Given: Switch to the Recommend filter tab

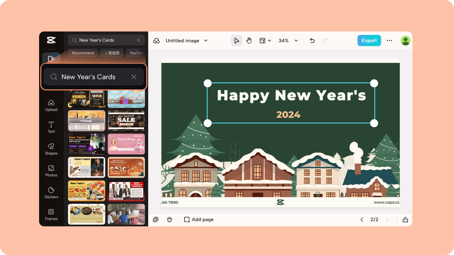Looking at the screenshot, I should pos(83,53).
